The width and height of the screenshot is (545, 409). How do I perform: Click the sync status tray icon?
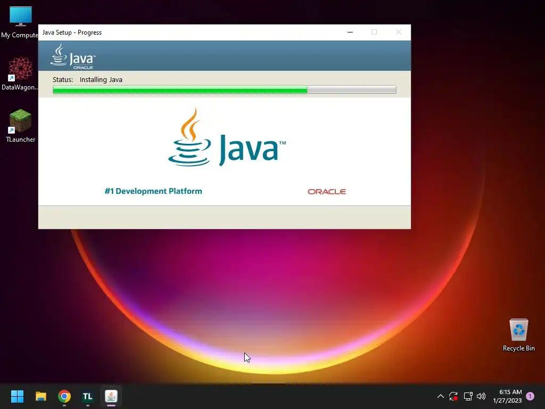click(x=453, y=396)
